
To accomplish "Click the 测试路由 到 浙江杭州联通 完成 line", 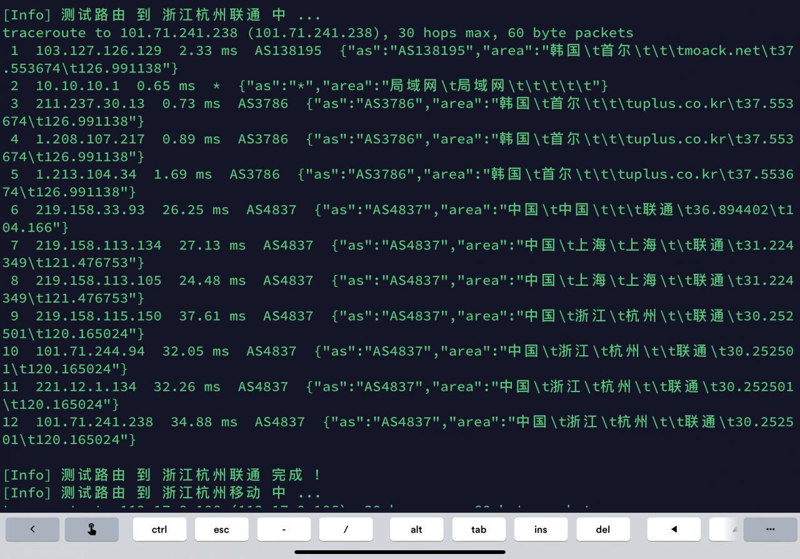I will pos(162,476).
